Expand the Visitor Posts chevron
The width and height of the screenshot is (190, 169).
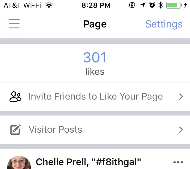(x=181, y=130)
